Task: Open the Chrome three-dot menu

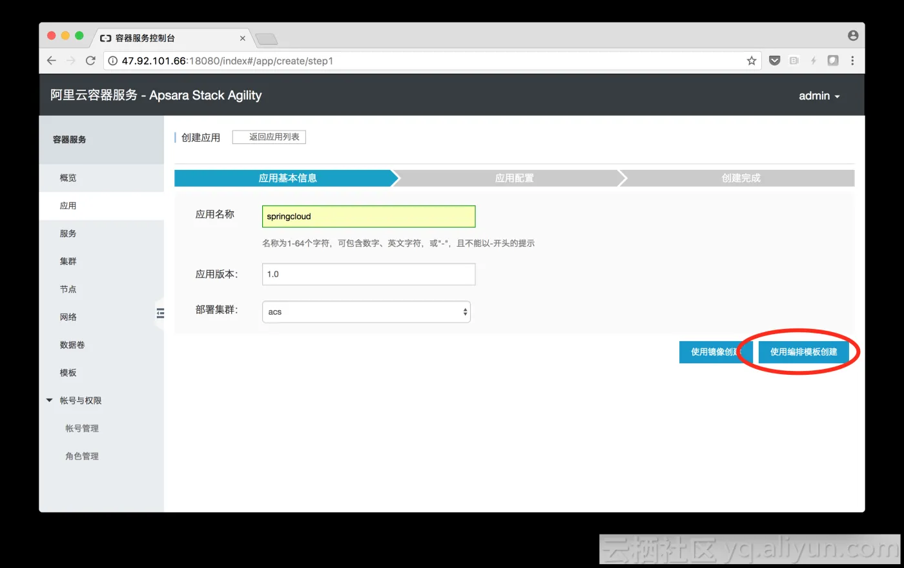Action: tap(852, 61)
